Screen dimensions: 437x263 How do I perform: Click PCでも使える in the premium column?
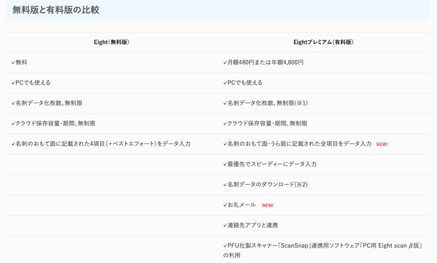pyautogui.click(x=243, y=83)
